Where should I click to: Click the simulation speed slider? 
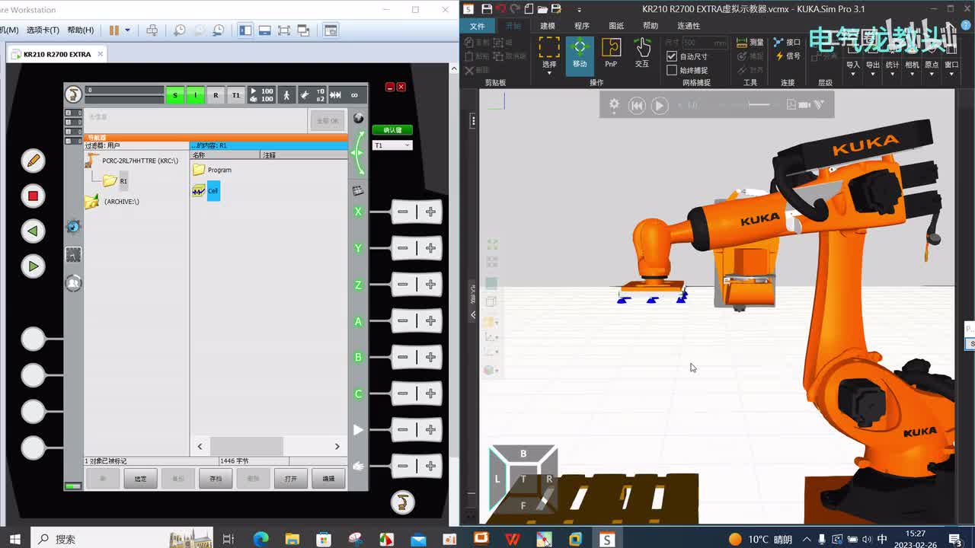(758, 105)
